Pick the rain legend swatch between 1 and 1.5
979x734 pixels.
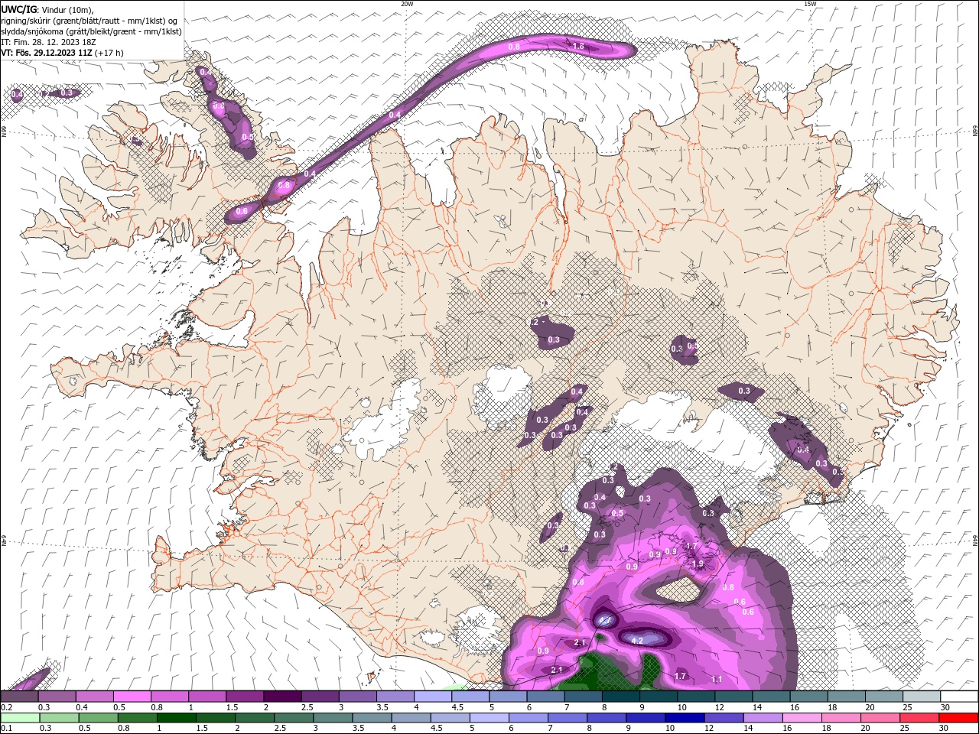[176, 718]
